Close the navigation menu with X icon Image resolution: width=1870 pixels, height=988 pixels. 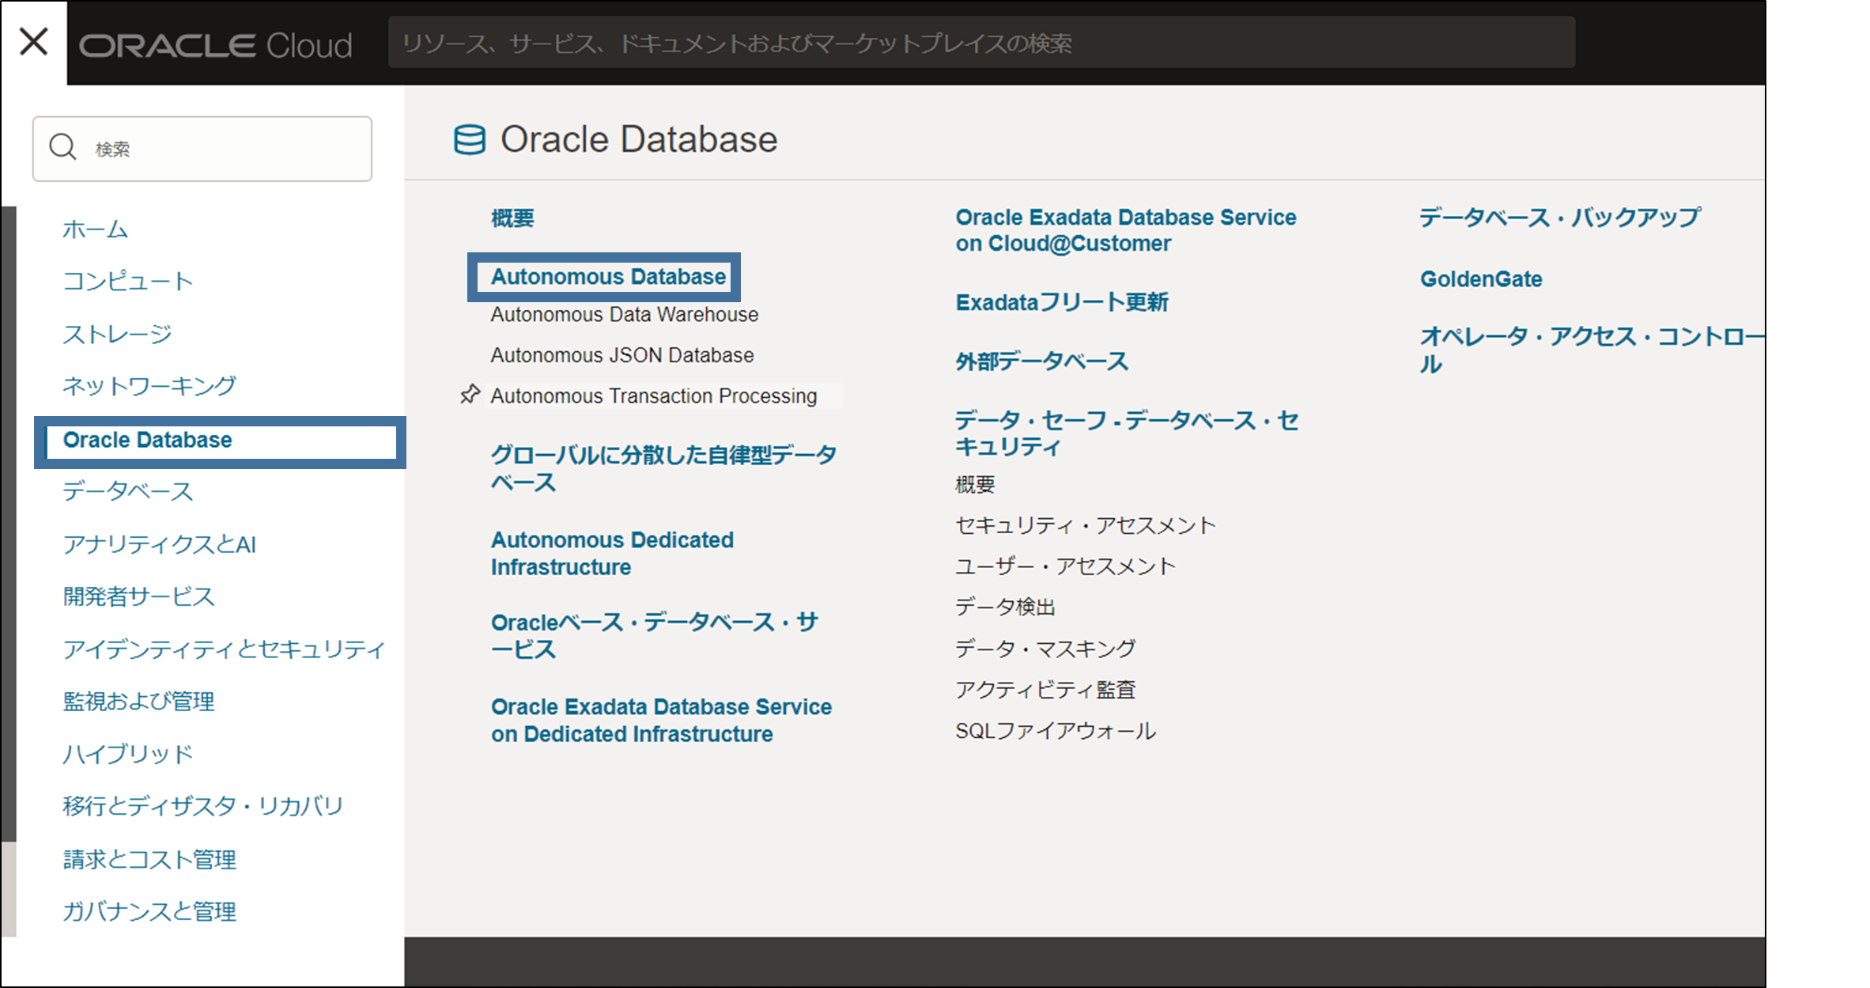point(34,42)
